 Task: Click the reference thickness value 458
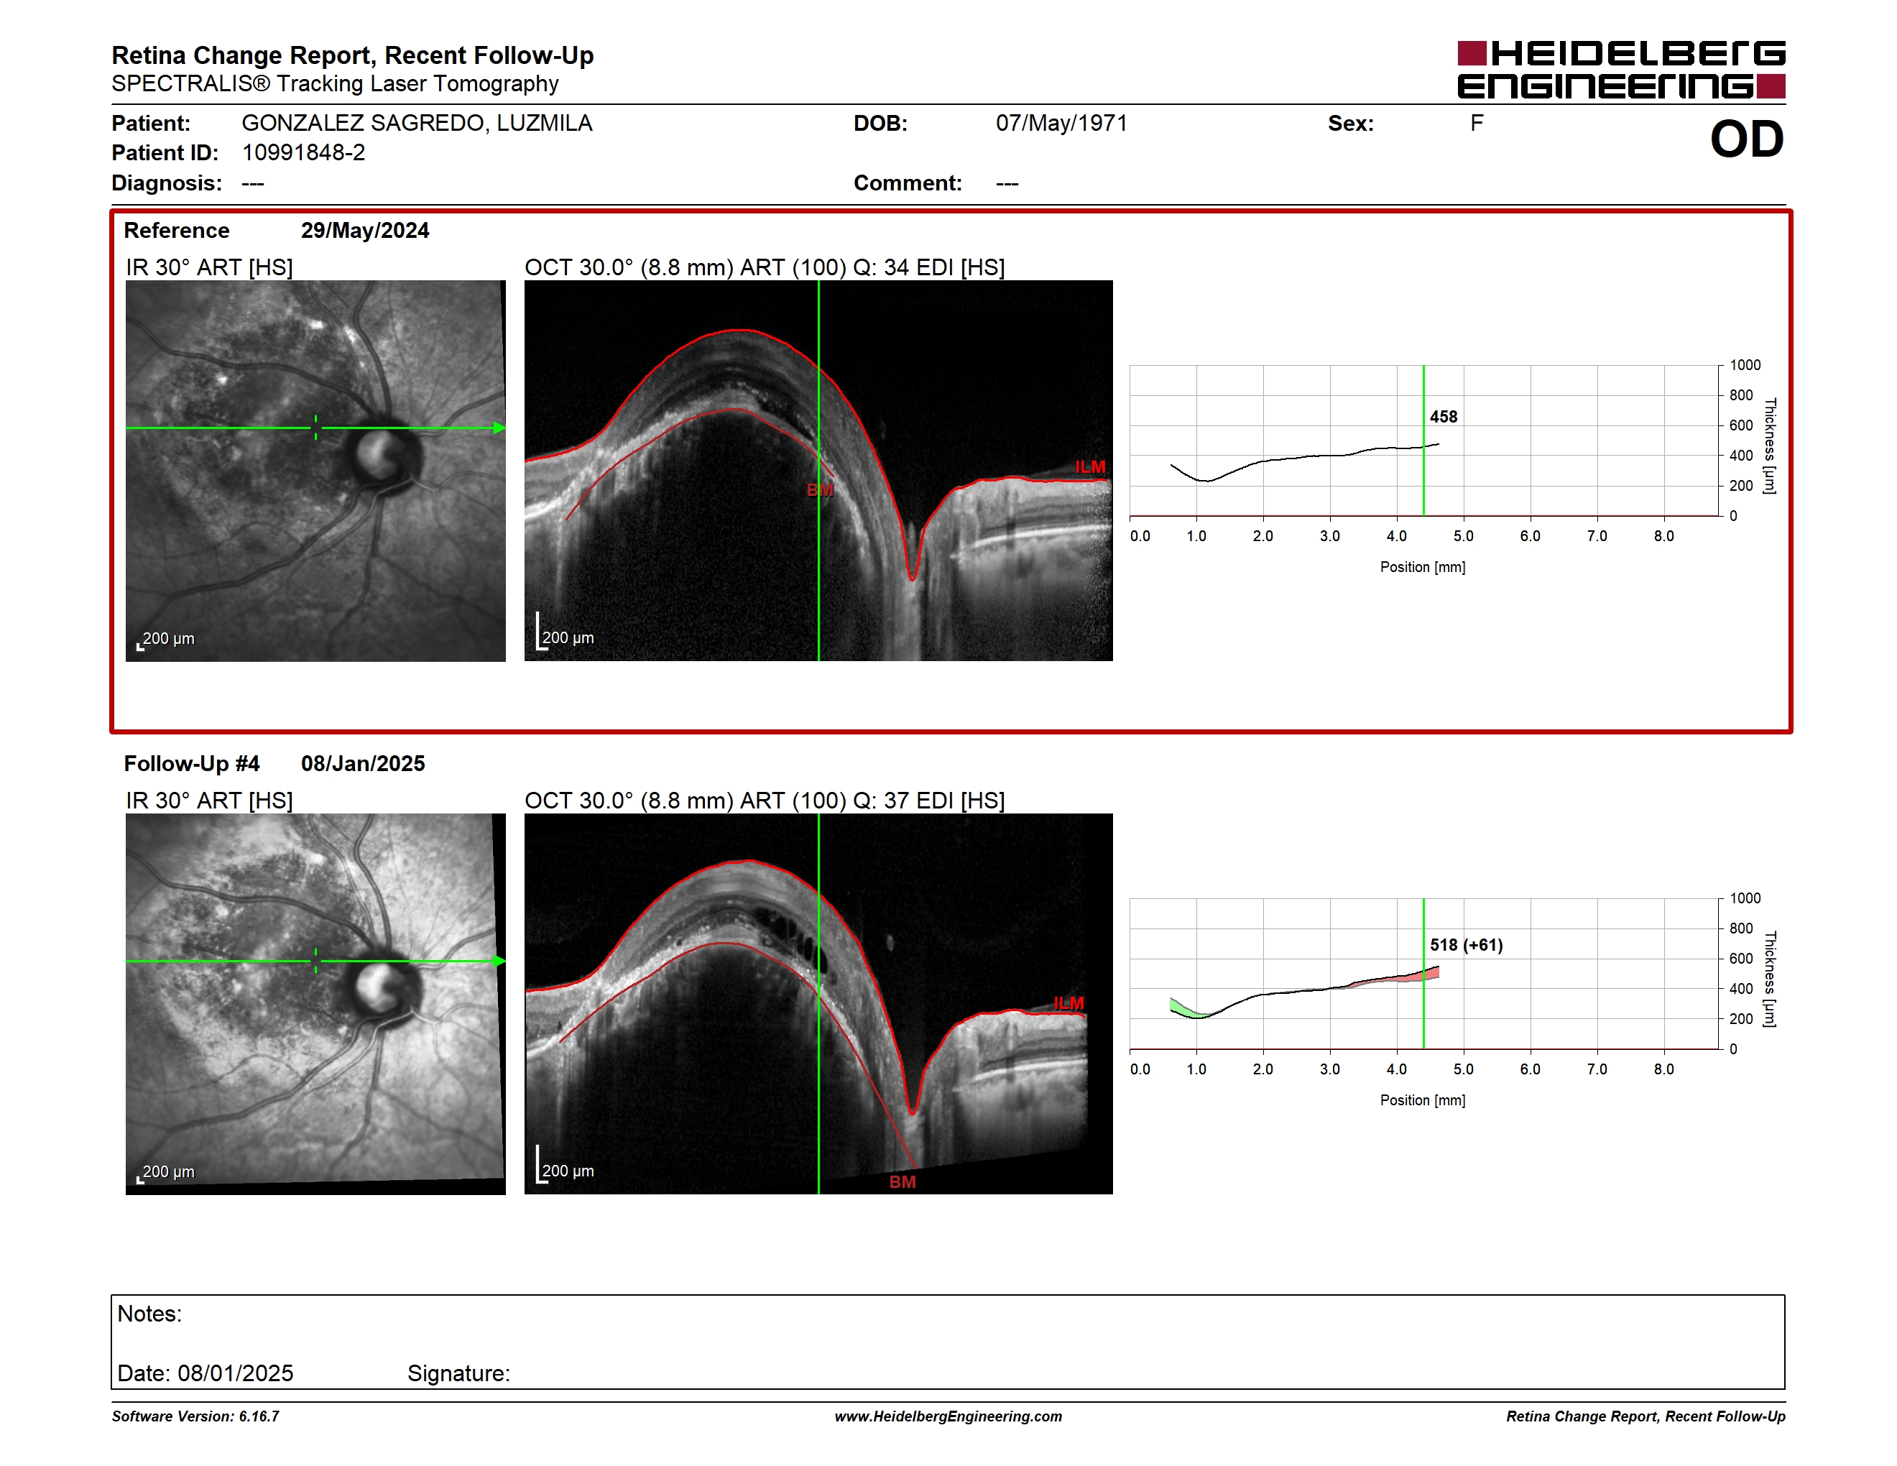1444,417
